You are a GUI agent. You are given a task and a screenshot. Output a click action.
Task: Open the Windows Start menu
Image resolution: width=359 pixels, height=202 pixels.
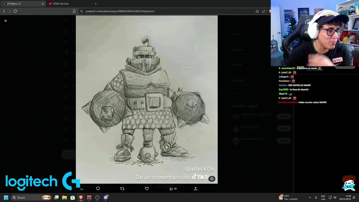6,198
